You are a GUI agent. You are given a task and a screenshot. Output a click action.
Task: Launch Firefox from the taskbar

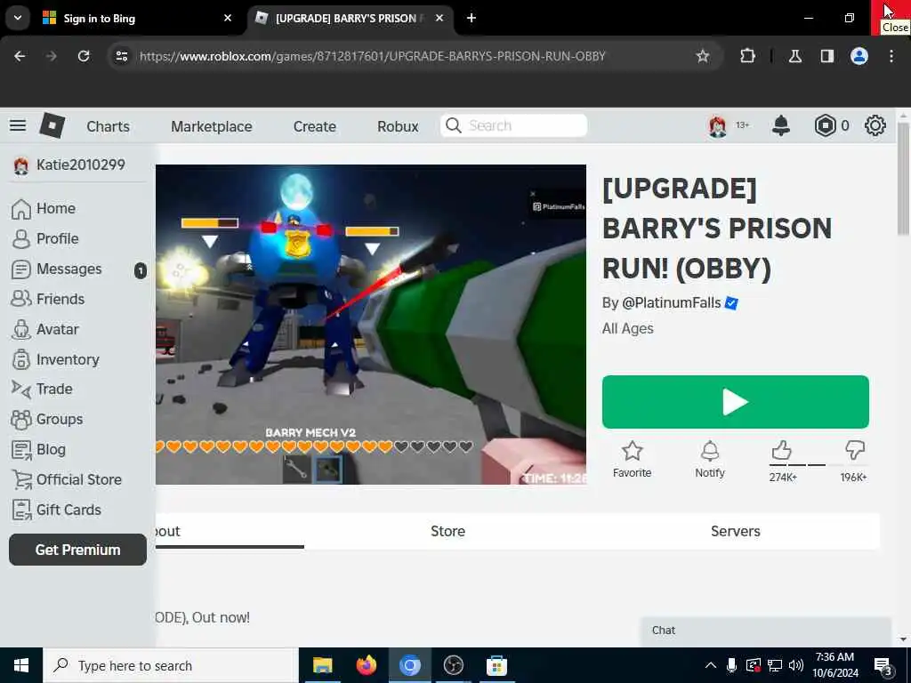click(x=366, y=665)
